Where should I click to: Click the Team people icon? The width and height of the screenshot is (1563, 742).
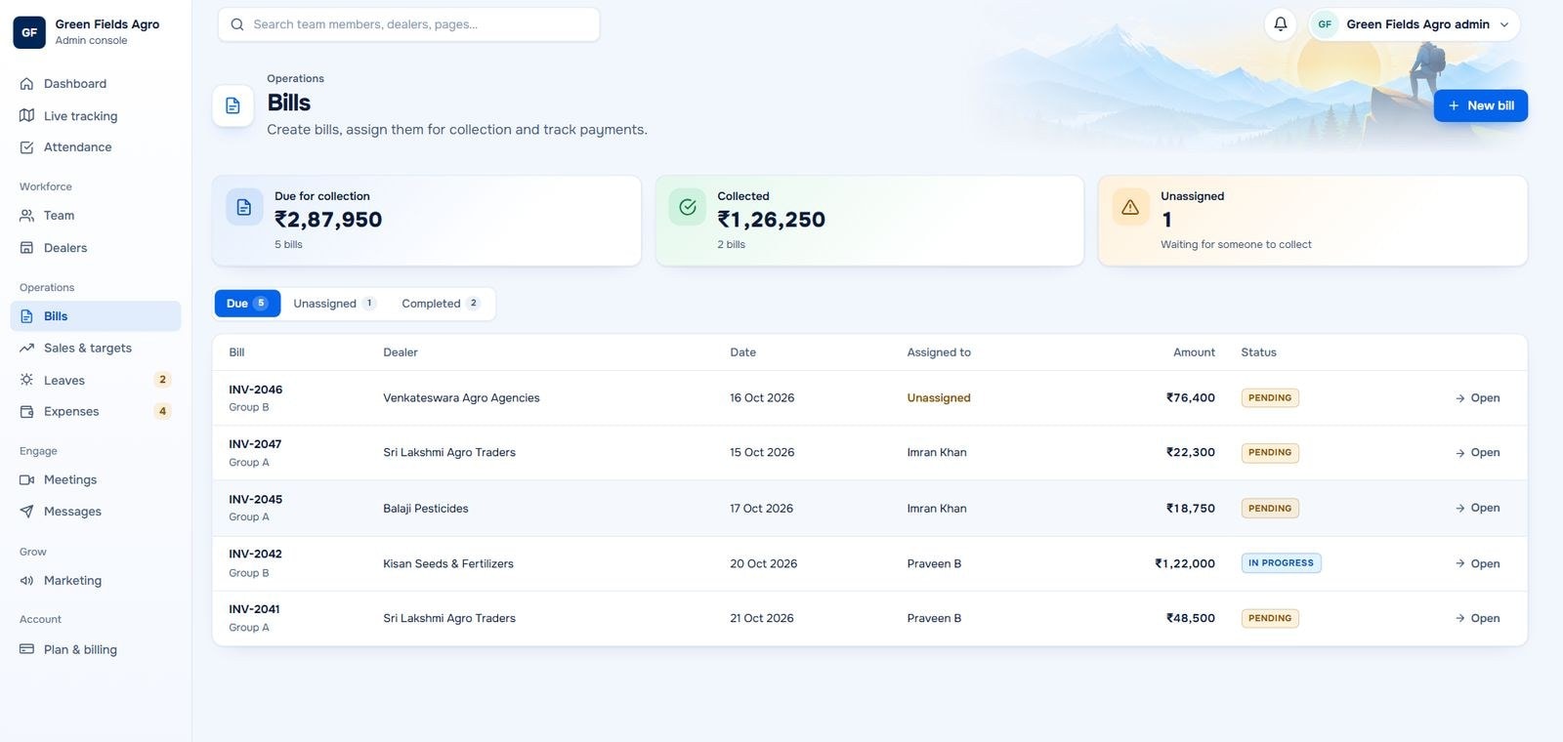[26, 216]
